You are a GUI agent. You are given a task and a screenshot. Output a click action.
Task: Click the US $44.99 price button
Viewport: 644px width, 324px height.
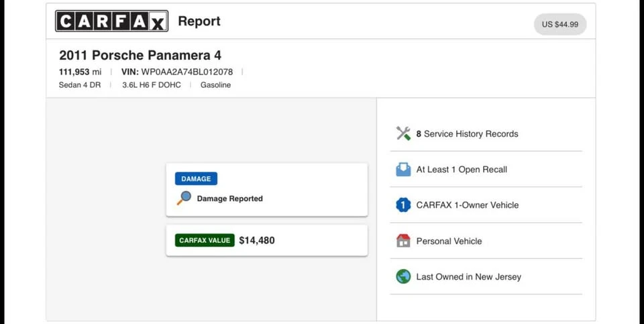pyautogui.click(x=559, y=24)
